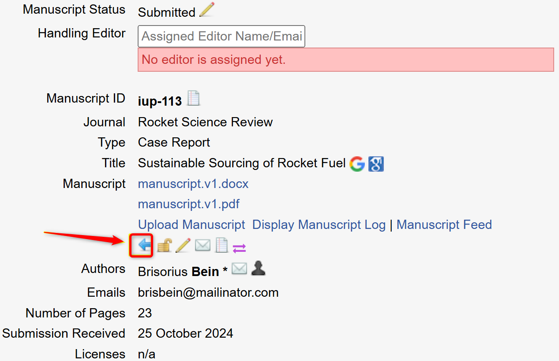This screenshot has height=361, width=559.
Task: Click the envelope icon next to author Bein
Action: point(239,269)
